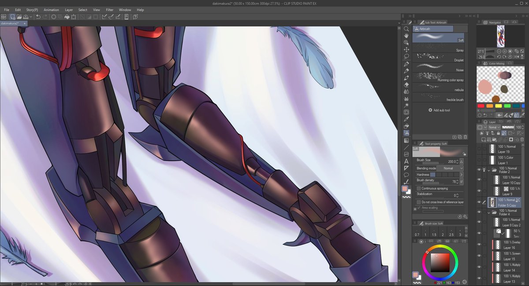Pick the red swatch in the color set
529x286 pixels.
pos(480,106)
